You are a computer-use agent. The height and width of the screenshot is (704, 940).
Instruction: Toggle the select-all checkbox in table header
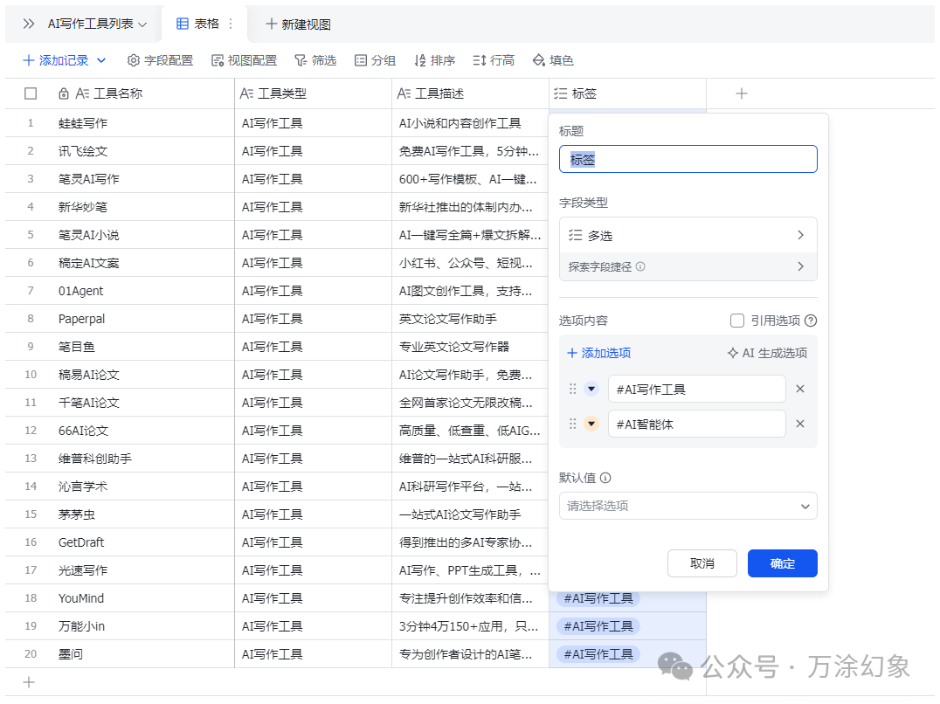tap(31, 93)
